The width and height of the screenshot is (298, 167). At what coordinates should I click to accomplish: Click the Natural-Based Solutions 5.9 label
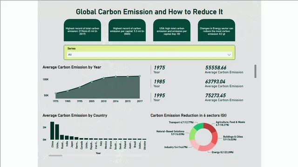click(x=170, y=133)
